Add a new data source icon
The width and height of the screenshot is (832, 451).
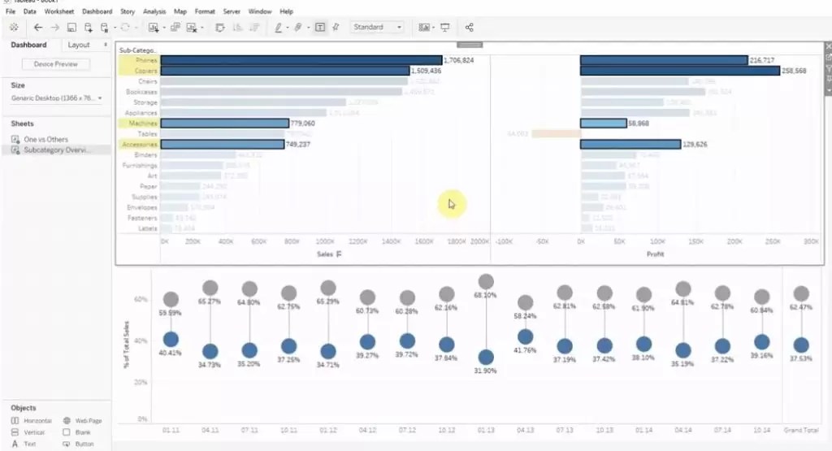pyautogui.click(x=88, y=27)
